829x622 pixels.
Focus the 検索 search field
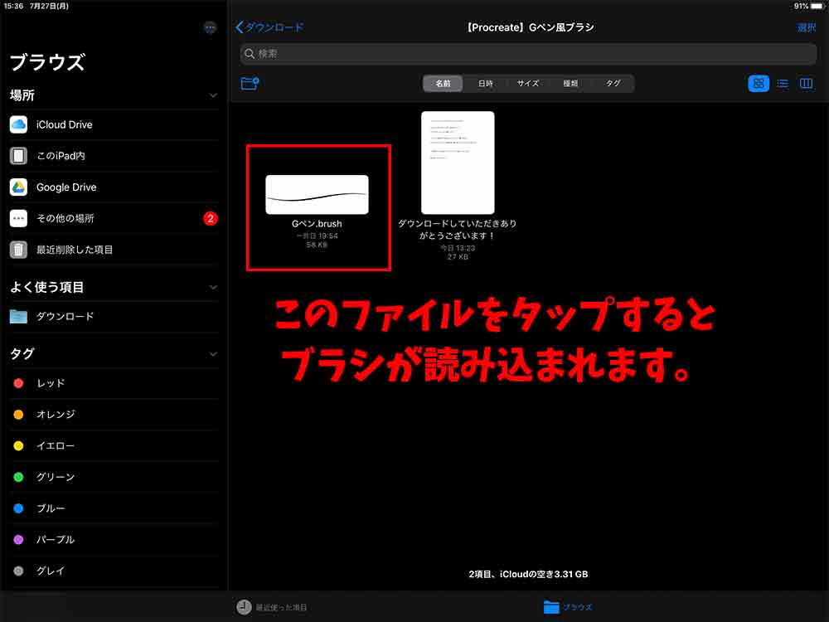pos(528,53)
